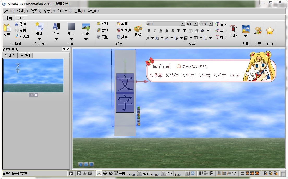Screen dimensions: 288x179
Task: Click the 属性 properties button
Action: 104,37
